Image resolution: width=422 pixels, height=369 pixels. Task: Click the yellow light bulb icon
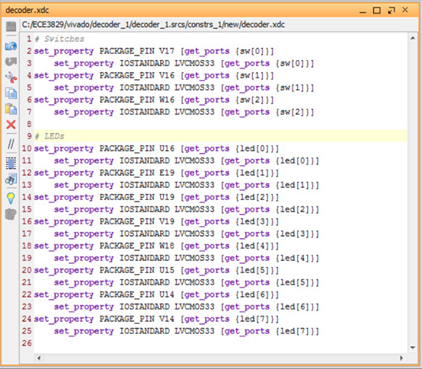click(11, 199)
